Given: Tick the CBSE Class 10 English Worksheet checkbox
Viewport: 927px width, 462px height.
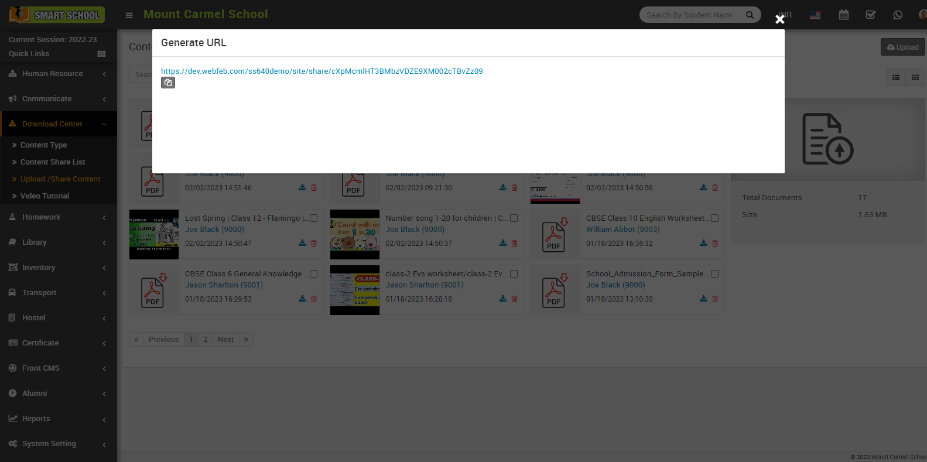Looking at the screenshot, I should (x=714, y=218).
